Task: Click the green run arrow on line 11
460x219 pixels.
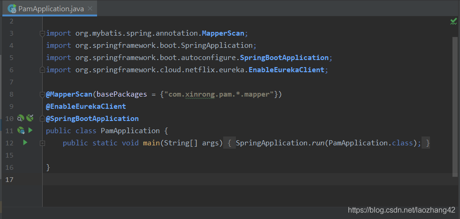Action: point(30,130)
